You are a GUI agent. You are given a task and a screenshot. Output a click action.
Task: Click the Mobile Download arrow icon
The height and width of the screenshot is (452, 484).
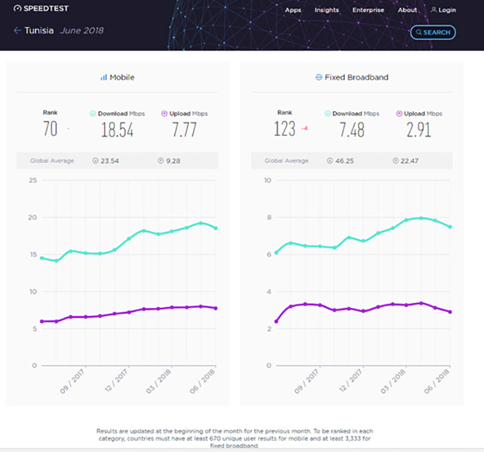coord(93,114)
